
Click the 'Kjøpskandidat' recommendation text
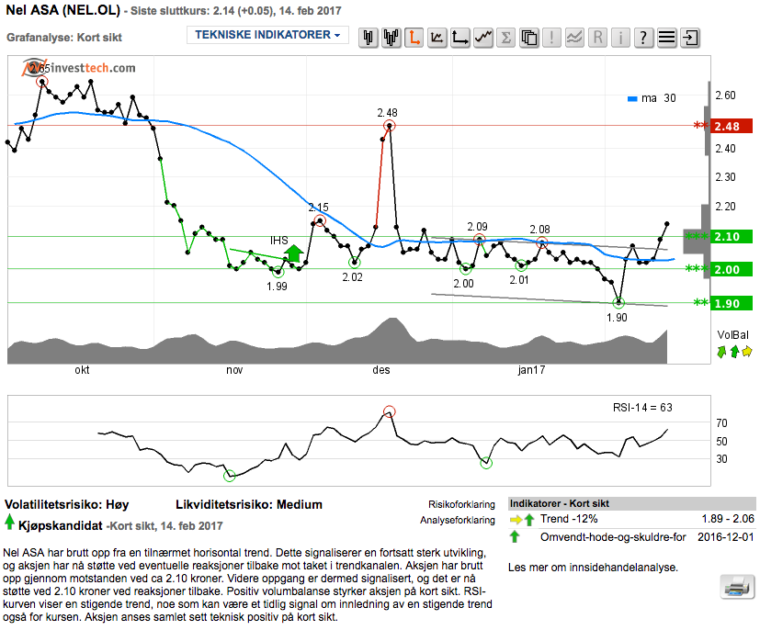click(61, 526)
